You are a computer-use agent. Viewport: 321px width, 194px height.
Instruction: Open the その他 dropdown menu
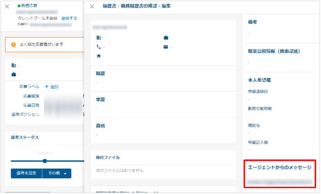[57, 173]
